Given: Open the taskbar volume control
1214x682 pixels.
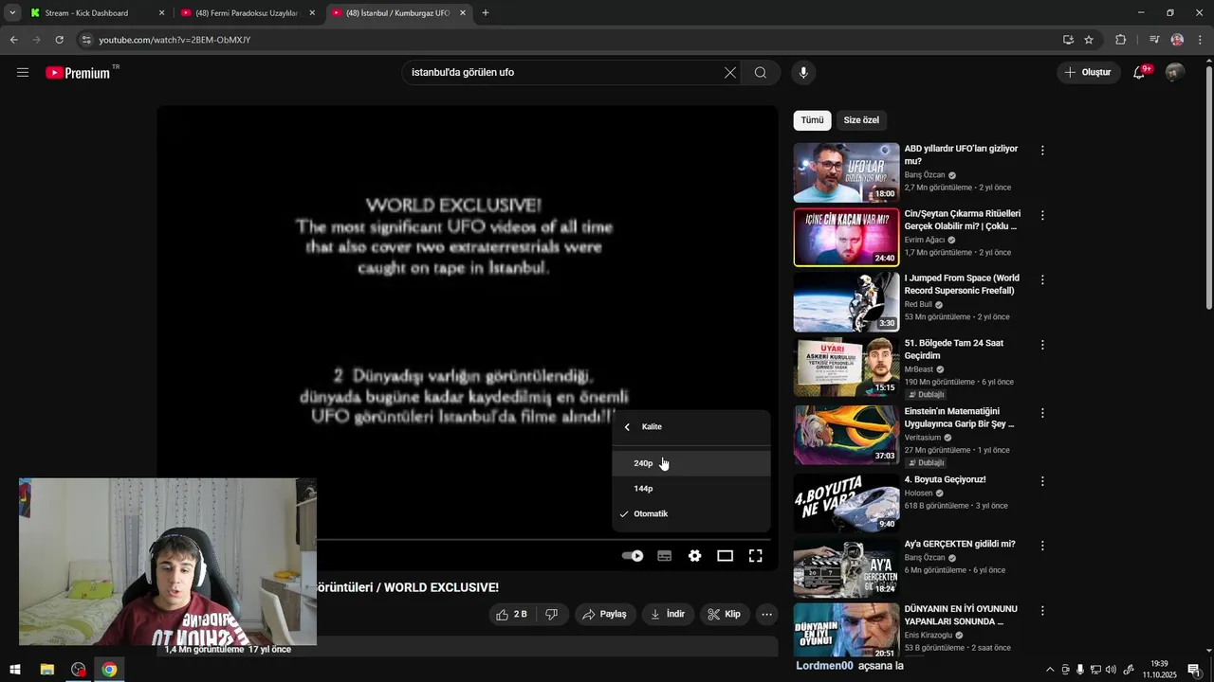Looking at the screenshot, I should tap(1112, 670).
